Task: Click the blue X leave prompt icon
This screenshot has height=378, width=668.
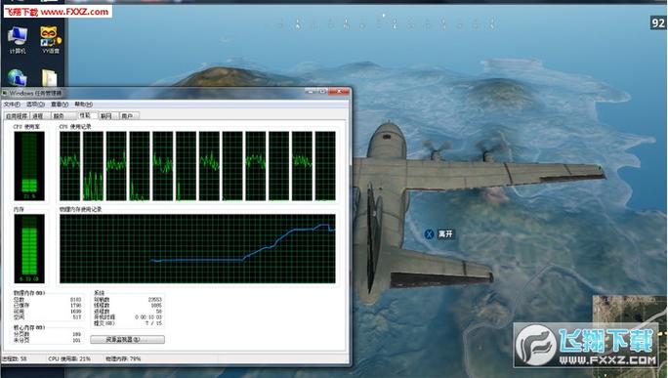Action: point(429,234)
